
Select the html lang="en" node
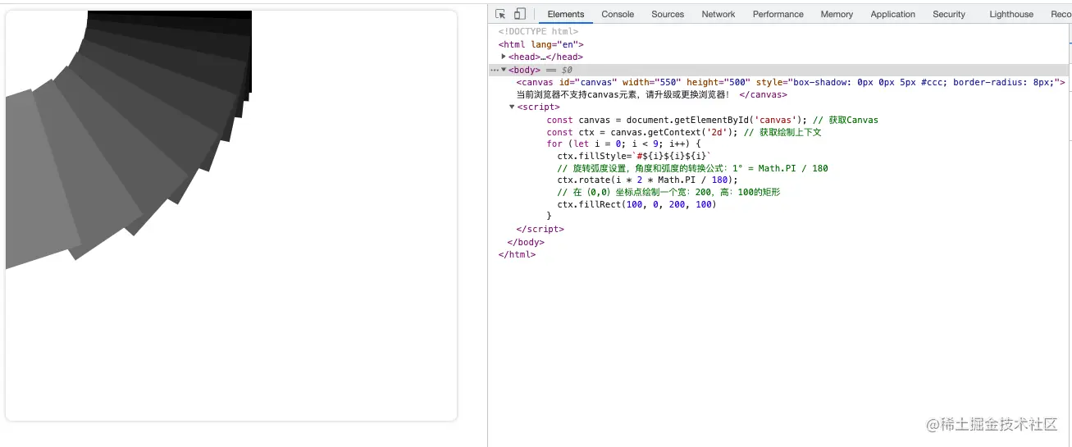tap(541, 44)
